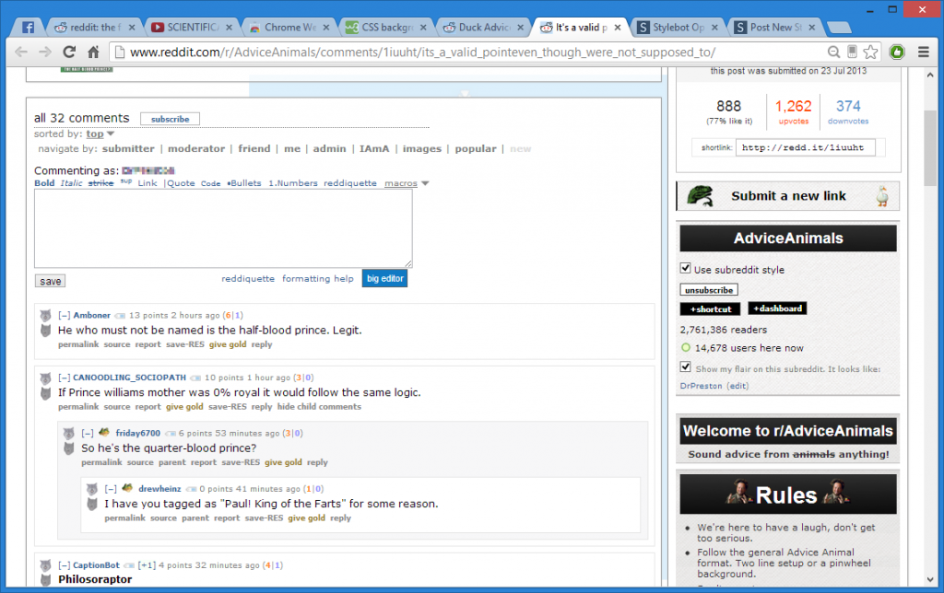This screenshot has width=944, height=593.
Task: Switch to the reddit: the front page tab
Action: point(95,28)
